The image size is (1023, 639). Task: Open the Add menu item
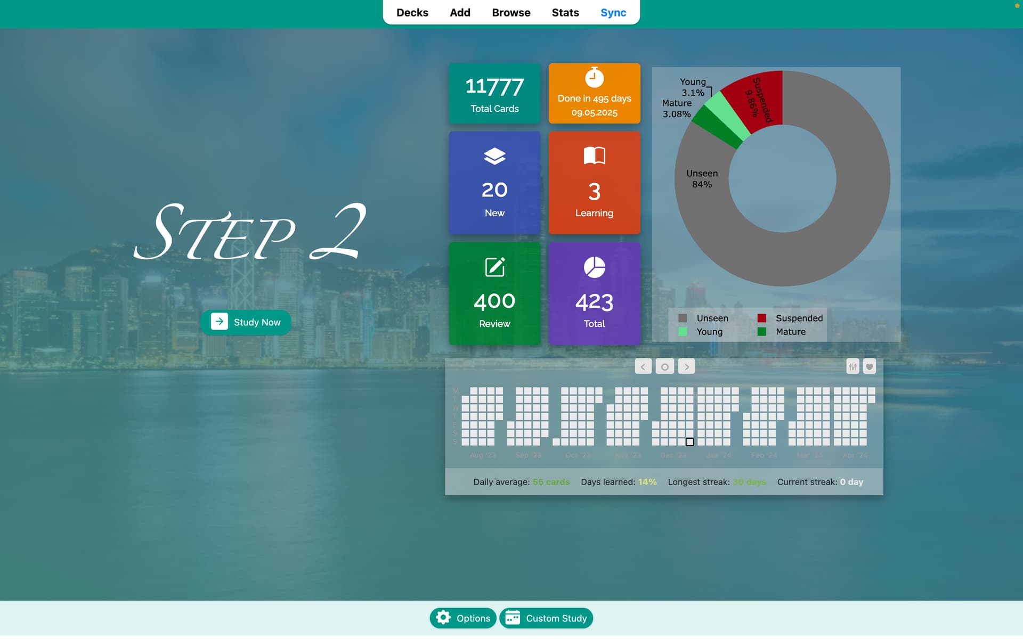point(460,12)
